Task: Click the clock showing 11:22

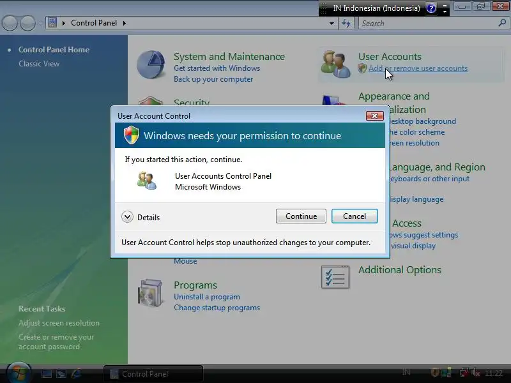Action: click(493, 373)
